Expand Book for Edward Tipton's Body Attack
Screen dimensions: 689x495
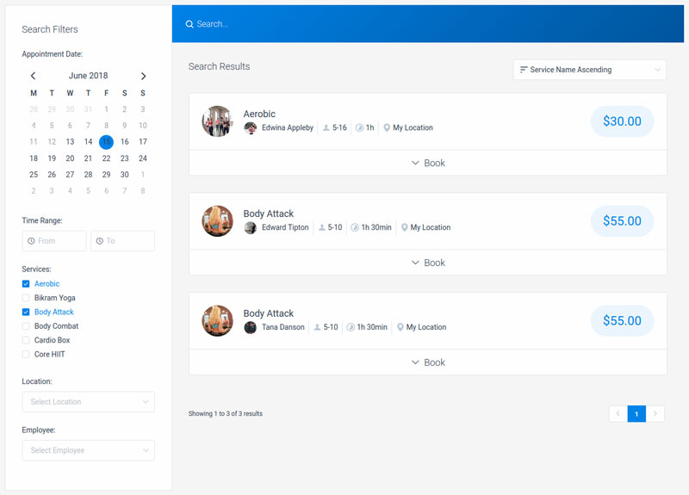click(x=428, y=263)
